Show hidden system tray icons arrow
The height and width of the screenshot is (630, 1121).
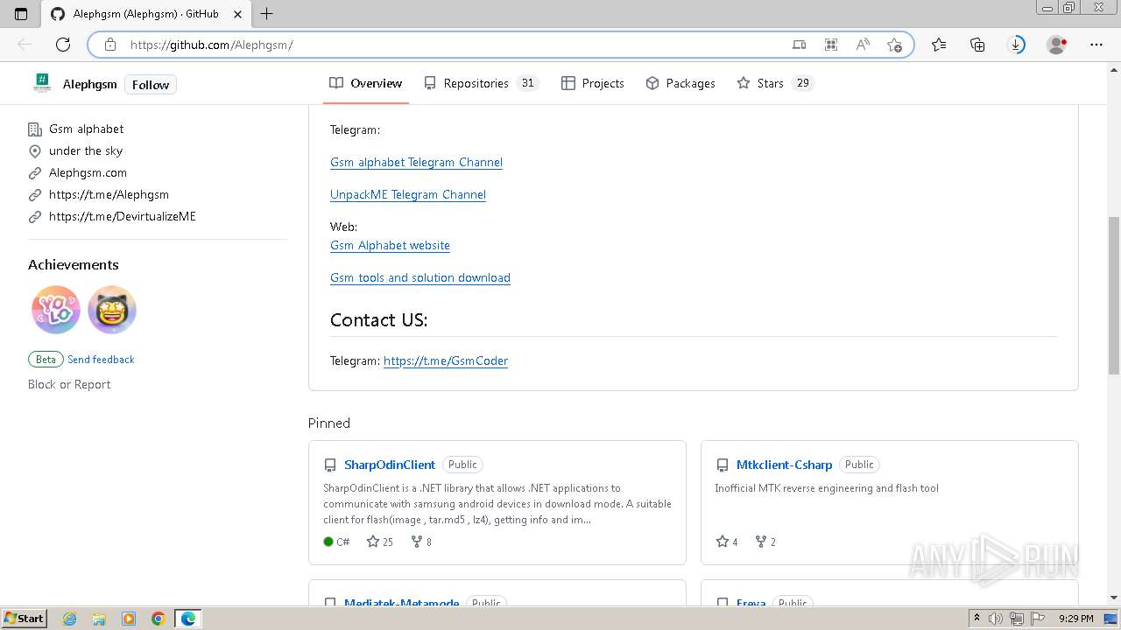(976, 619)
